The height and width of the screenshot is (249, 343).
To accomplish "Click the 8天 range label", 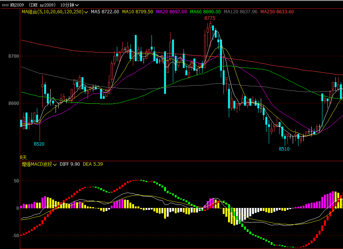I will click(23, 157).
